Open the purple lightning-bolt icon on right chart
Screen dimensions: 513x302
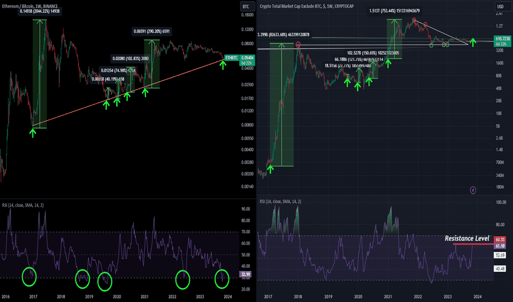click(473, 190)
